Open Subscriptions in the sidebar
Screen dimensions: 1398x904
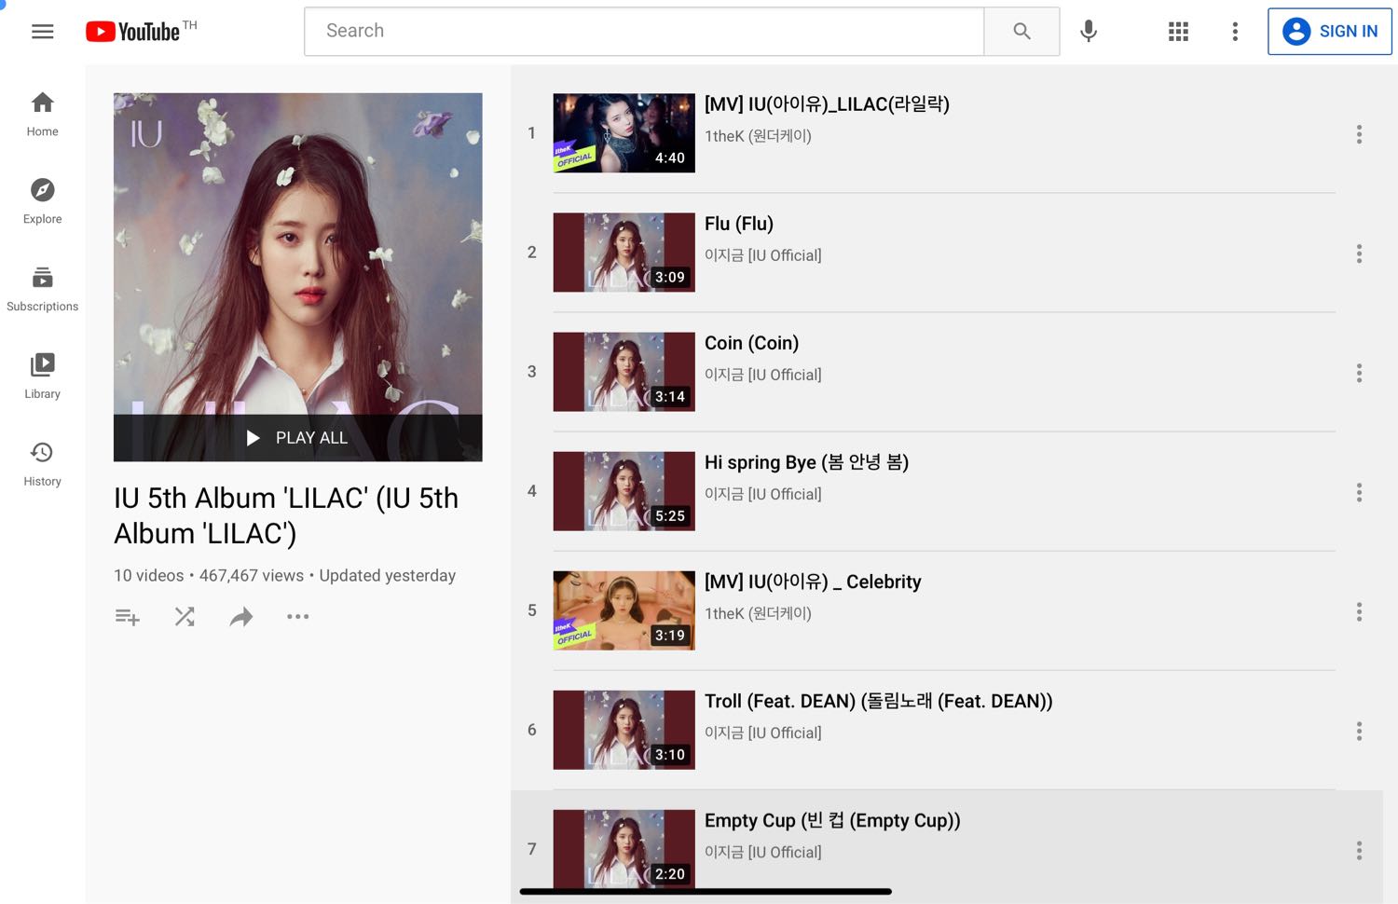[x=42, y=289]
